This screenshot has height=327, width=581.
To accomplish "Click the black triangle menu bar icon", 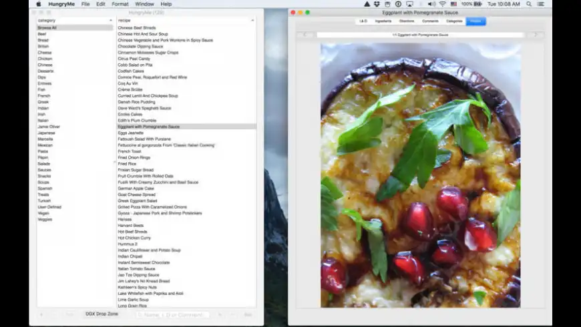I will [367, 4].
